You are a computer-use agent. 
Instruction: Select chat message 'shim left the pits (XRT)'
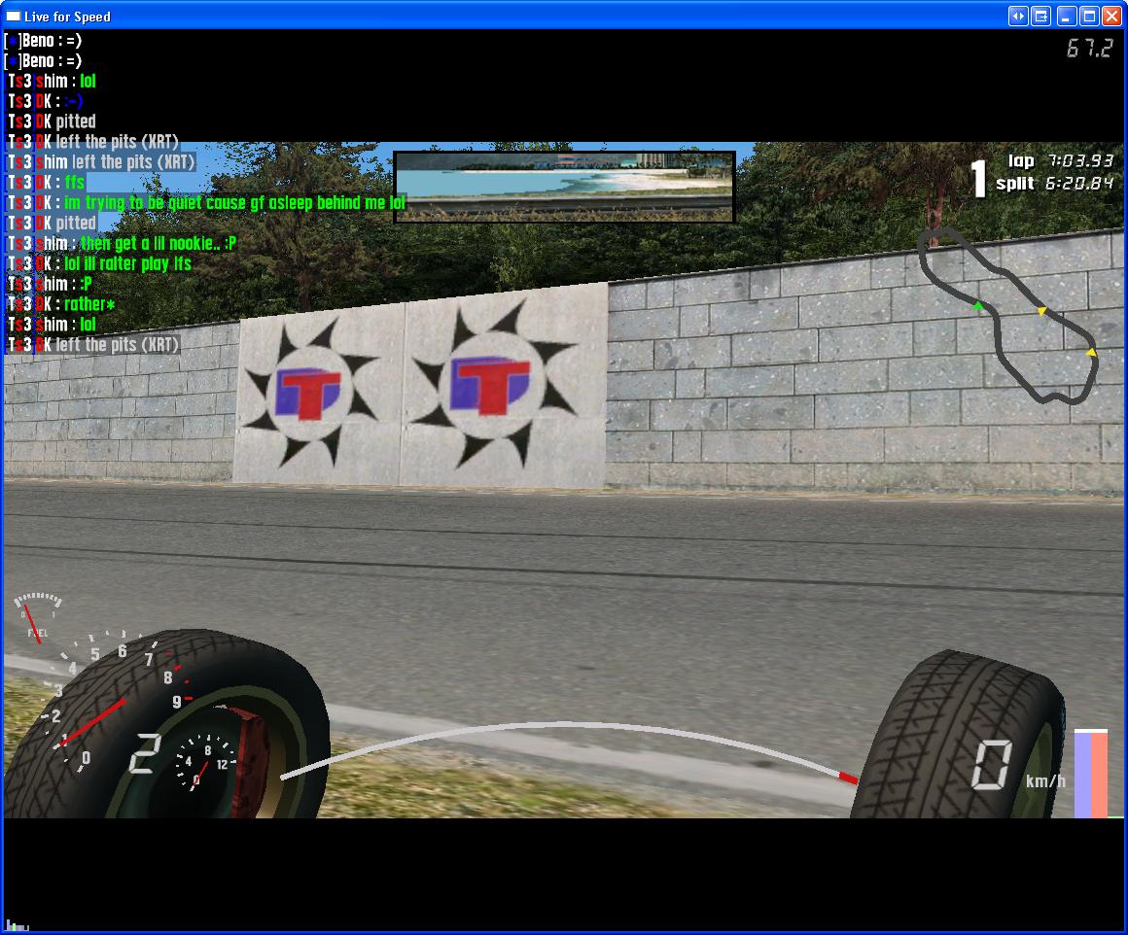pos(101,161)
